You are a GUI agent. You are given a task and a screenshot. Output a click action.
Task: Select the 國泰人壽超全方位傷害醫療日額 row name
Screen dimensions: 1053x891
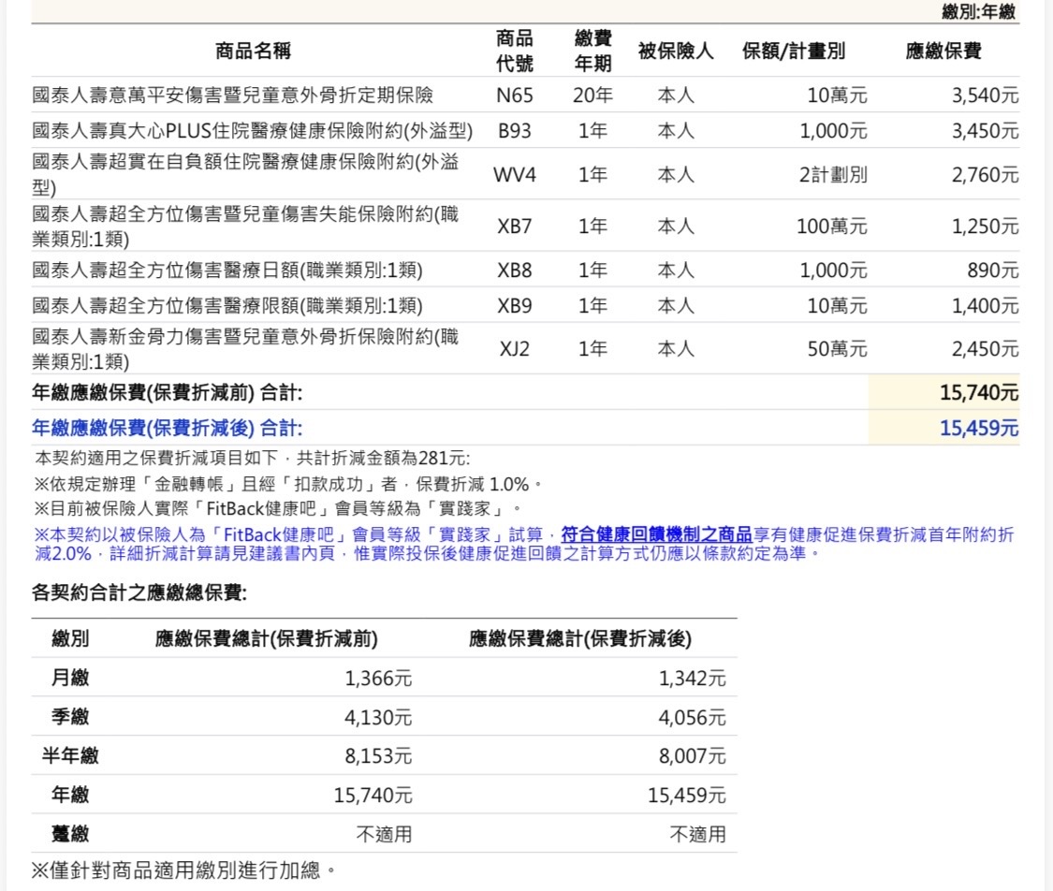227,270
